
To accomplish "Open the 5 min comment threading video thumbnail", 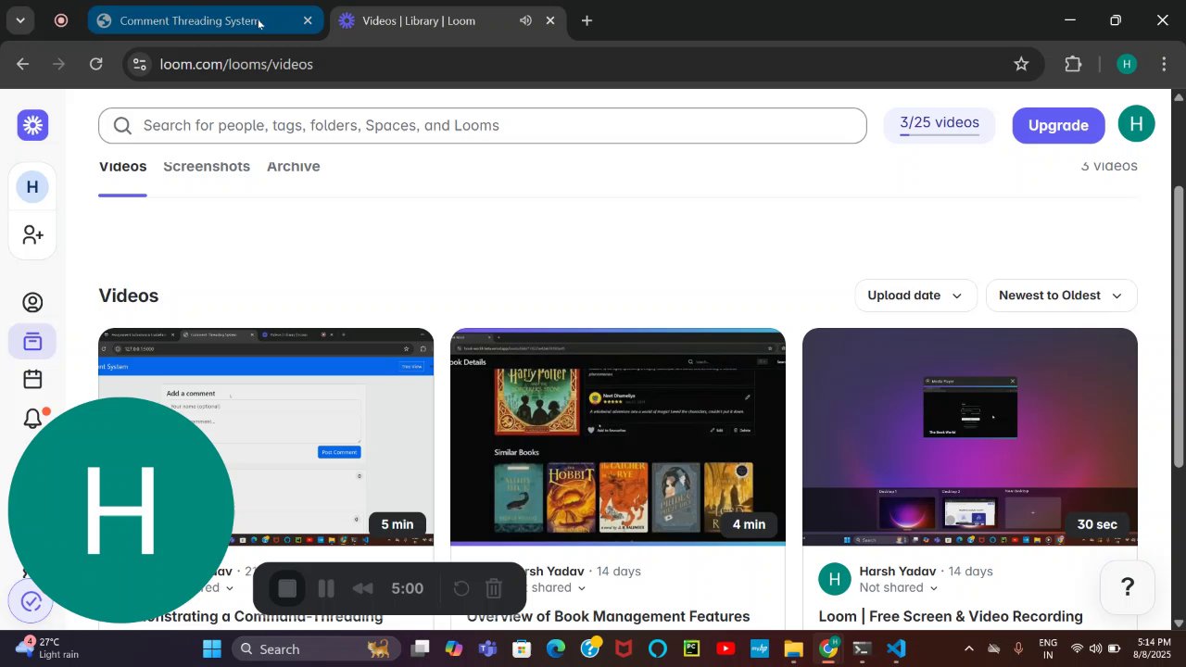I will coord(266,436).
